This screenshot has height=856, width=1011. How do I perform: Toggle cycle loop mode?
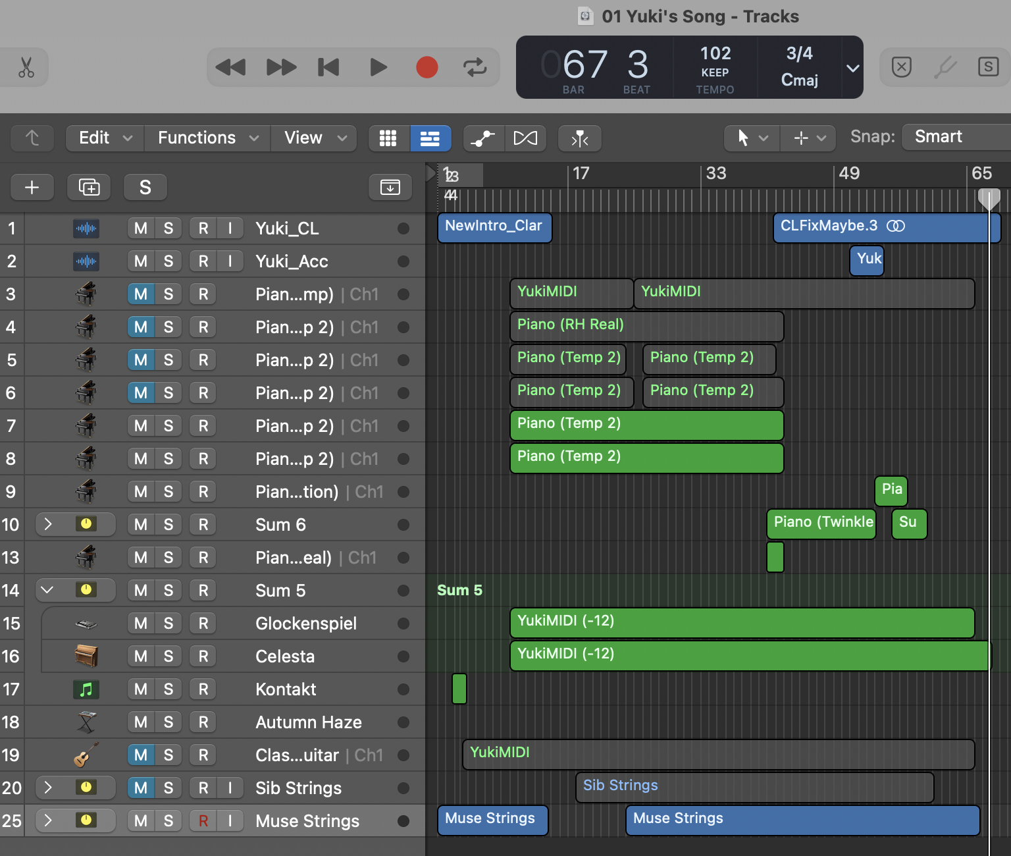click(475, 67)
